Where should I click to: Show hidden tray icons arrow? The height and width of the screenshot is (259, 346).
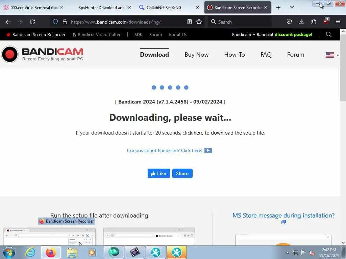coord(287,253)
